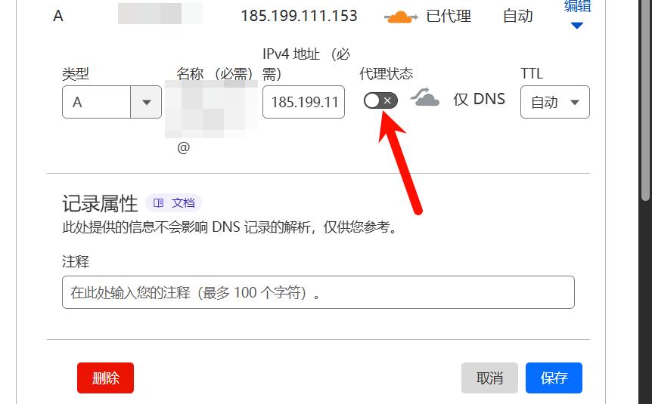Screen dimensions: 652x404
Task: Click the blue triangle under 编辑
Action: tap(576, 26)
